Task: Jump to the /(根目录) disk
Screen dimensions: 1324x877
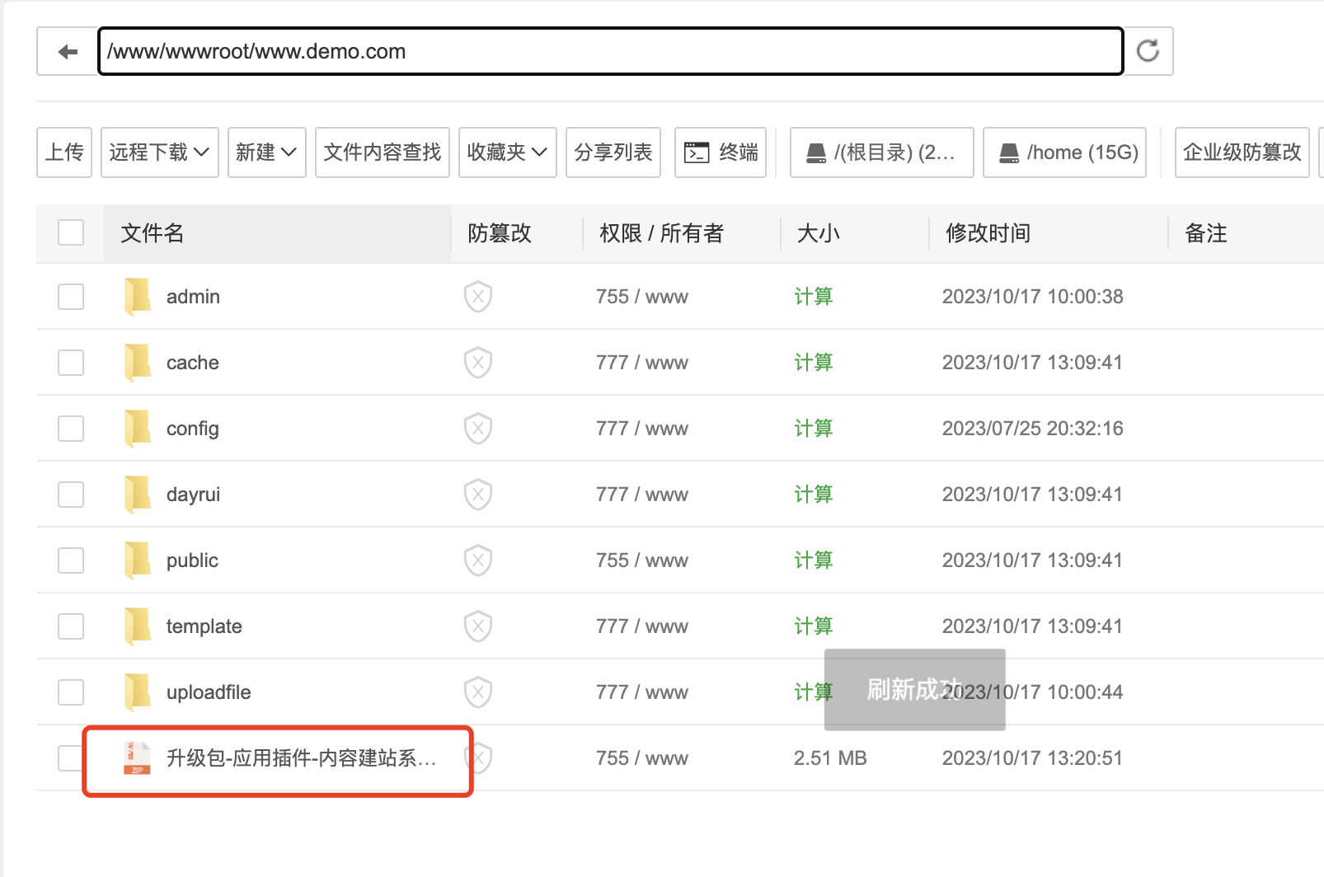Action: pyautogui.click(x=882, y=152)
